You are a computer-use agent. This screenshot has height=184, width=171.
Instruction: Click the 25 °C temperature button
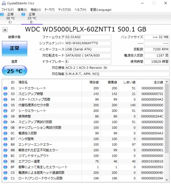tap(15, 71)
